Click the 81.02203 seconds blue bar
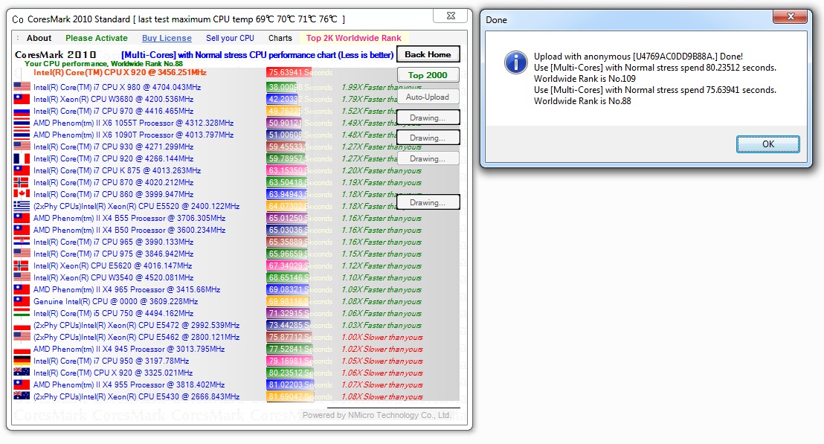 [290, 385]
